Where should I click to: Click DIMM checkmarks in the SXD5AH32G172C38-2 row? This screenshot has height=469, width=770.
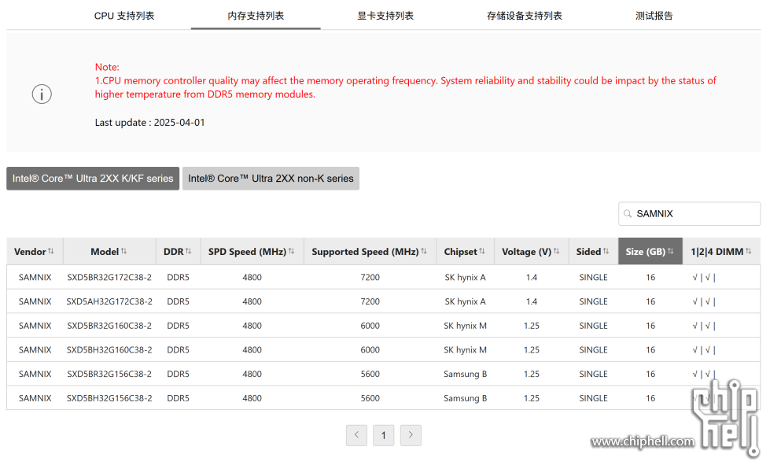[x=704, y=301]
